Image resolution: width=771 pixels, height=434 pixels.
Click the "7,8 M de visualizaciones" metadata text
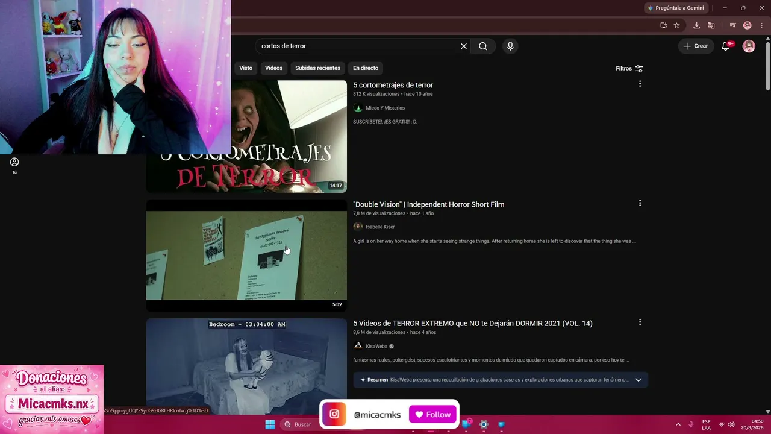(379, 213)
